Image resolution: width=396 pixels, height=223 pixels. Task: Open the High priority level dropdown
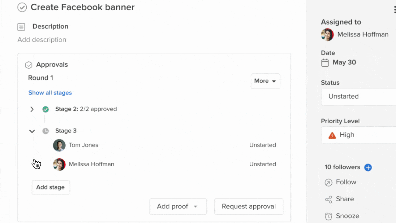click(358, 135)
